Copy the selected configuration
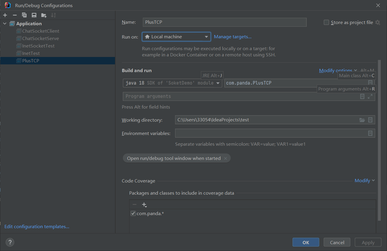This screenshot has width=387, height=251. (x=24, y=15)
